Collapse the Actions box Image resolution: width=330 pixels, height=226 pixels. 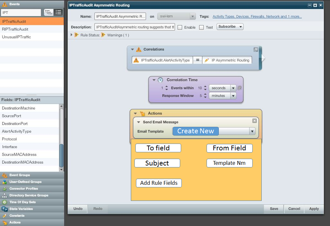tap(135, 114)
